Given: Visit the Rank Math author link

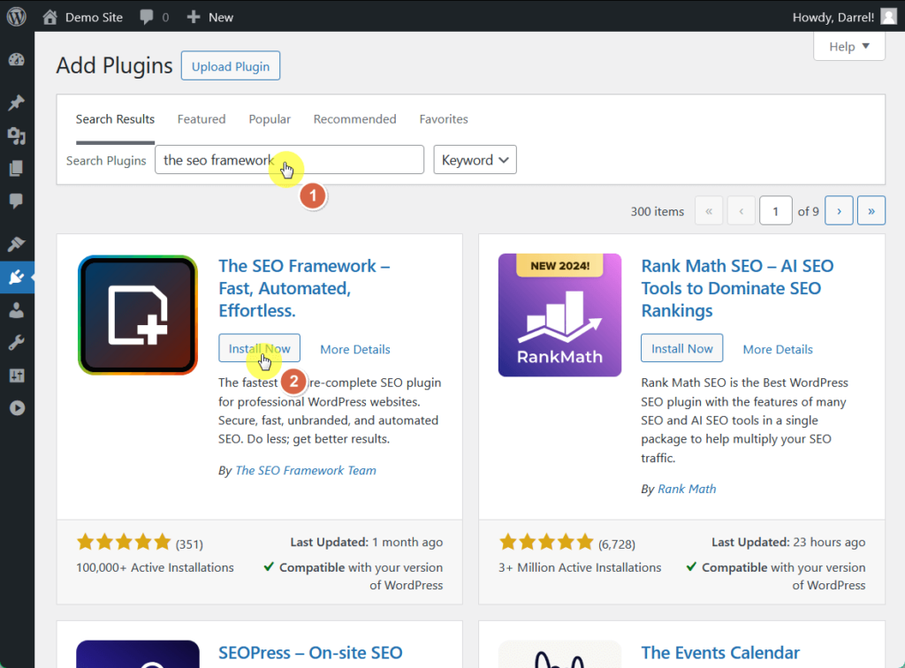Looking at the screenshot, I should [687, 489].
